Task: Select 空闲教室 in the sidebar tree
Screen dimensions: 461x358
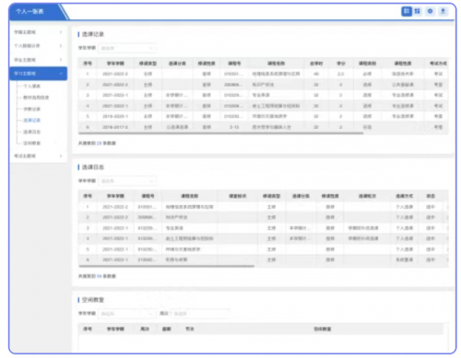Action: pos(31,144)
